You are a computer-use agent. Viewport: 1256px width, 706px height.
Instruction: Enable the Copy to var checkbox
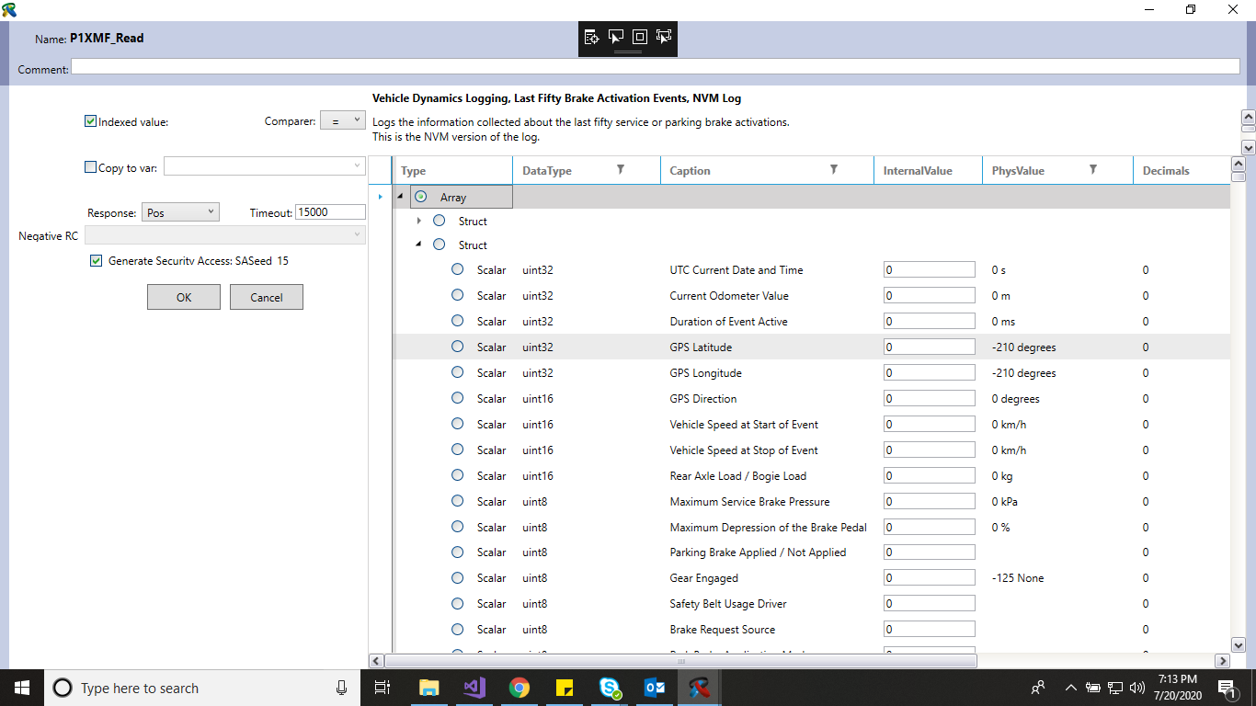tap(90, 167)
